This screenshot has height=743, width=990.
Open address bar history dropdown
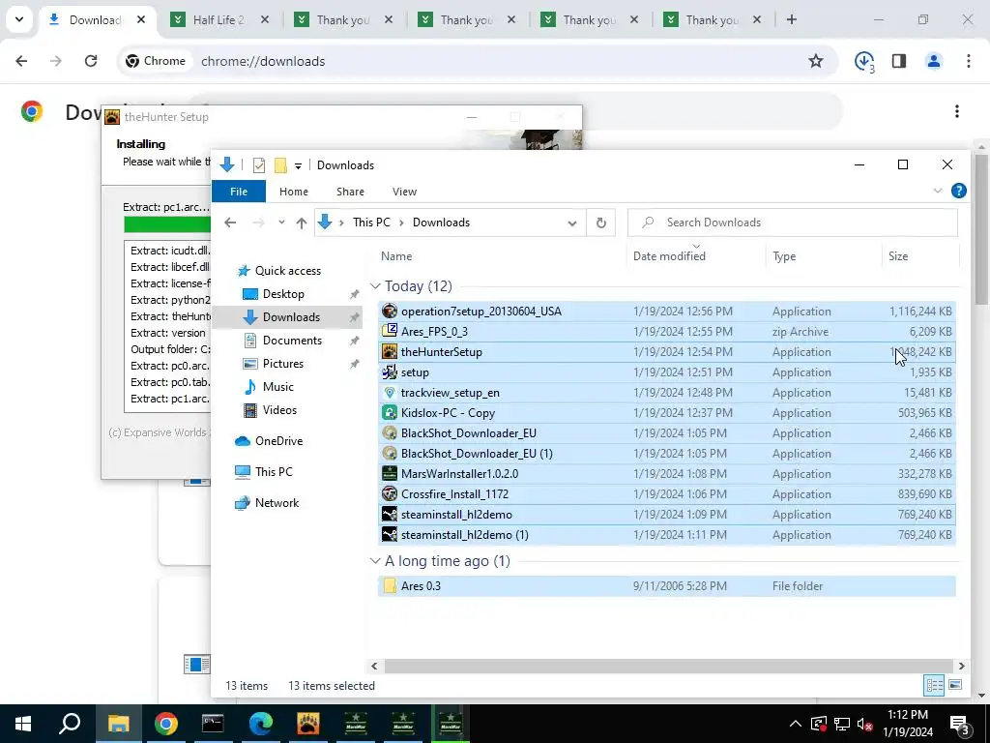click(x=572, y=223)
